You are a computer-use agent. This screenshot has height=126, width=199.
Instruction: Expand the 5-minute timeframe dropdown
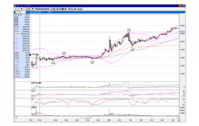click(x=30, y=9)
